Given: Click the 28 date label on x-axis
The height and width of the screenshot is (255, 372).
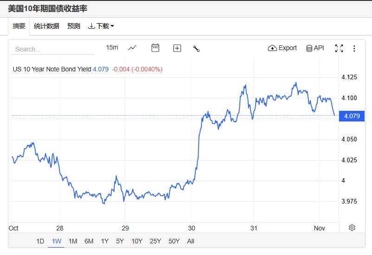Looking at the screenshot, I should (x=60, y=228).
